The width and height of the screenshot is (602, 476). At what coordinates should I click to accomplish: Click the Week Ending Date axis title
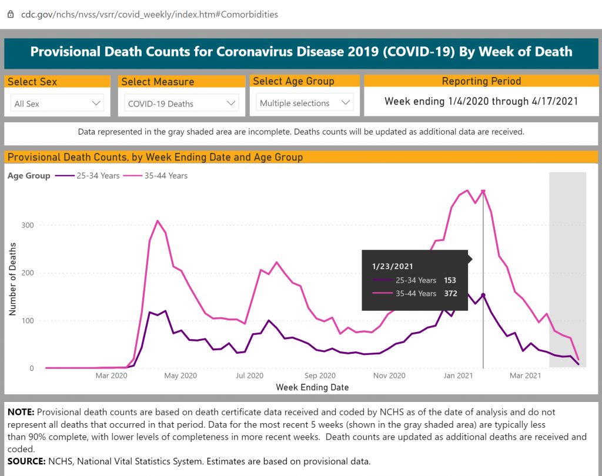312,387
